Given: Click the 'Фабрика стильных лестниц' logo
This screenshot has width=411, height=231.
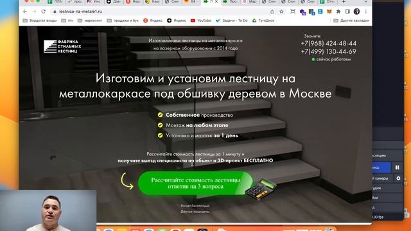Looking at the screenshot, I should click(x=62, y=47).
